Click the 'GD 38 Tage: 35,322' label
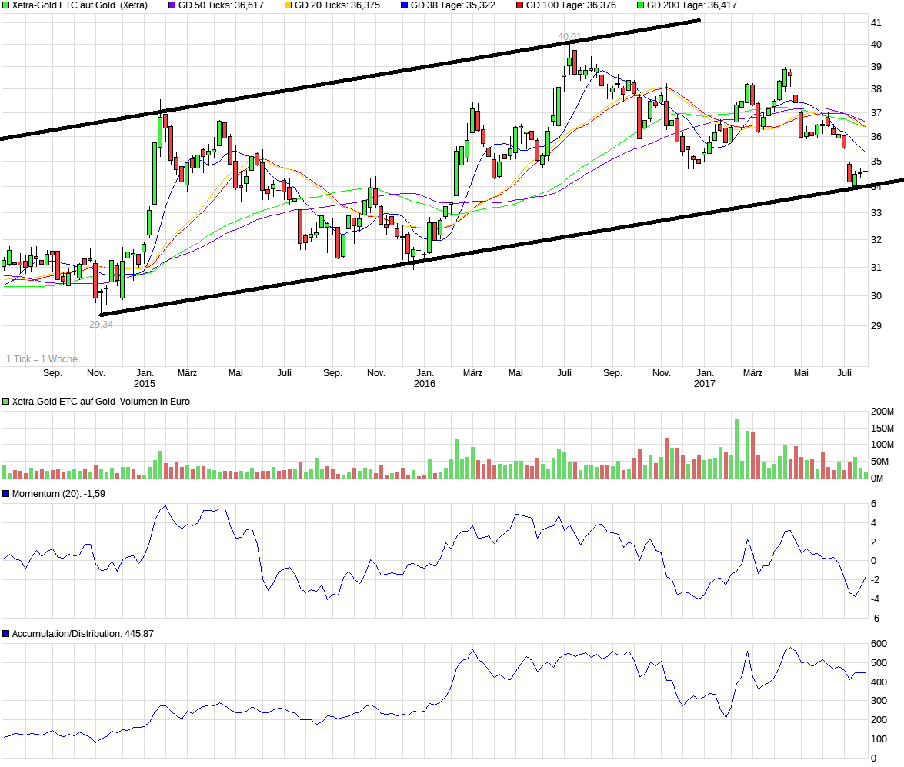The width and height of the screenshot is (904, 767). 452,5
